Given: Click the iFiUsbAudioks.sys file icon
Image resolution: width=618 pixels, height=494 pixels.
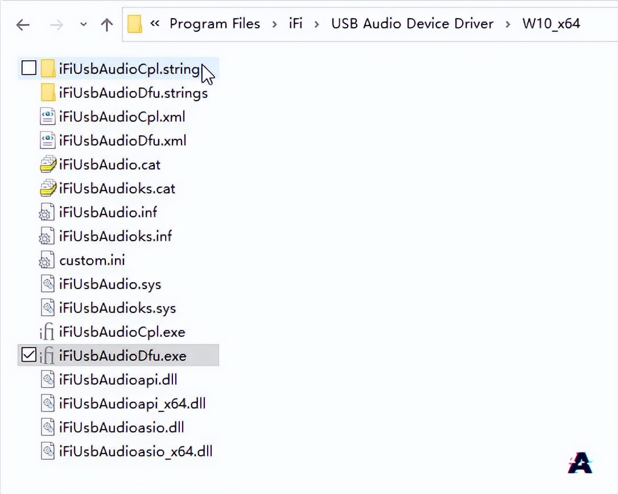Looking at the screenshot, I should coord(48,308).
